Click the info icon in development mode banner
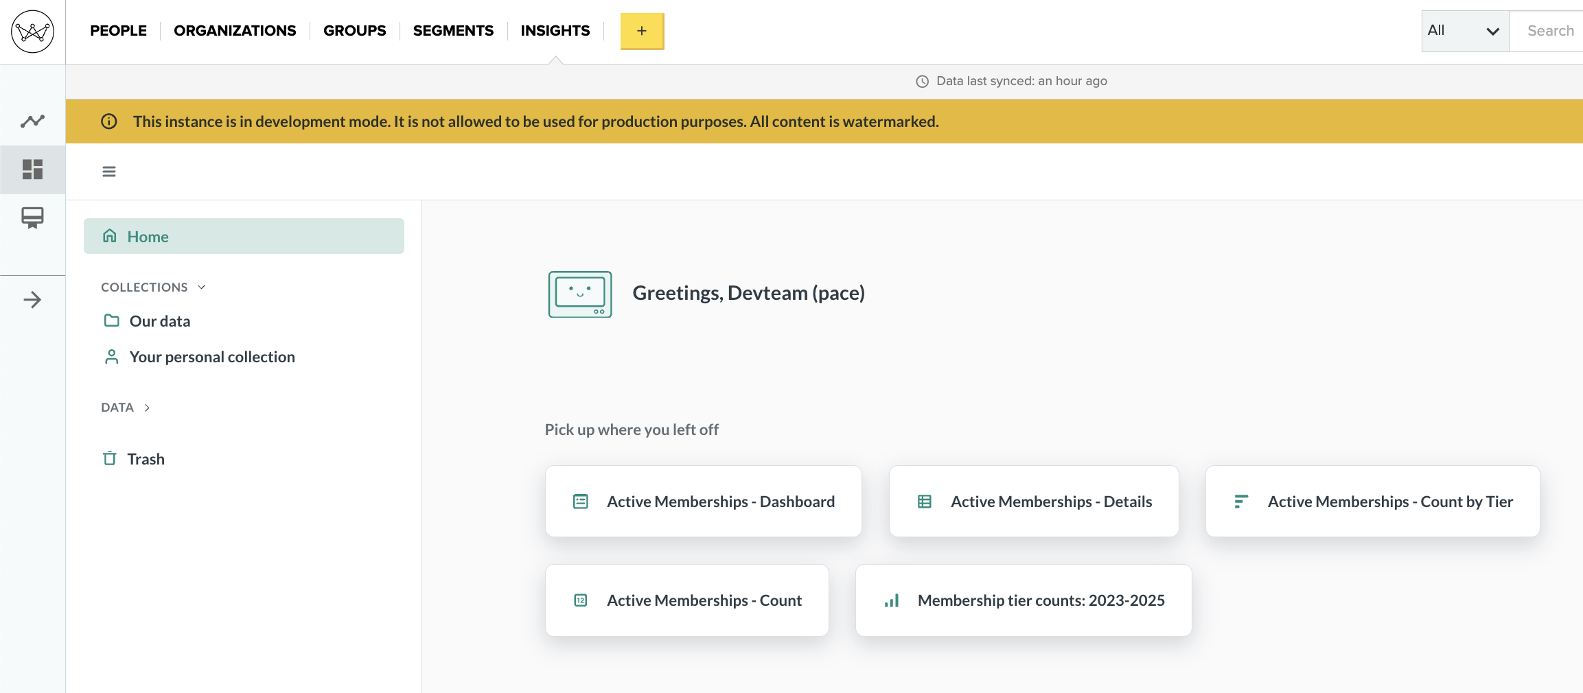This screenshot has height=693, width=1583. click(109, 121)
